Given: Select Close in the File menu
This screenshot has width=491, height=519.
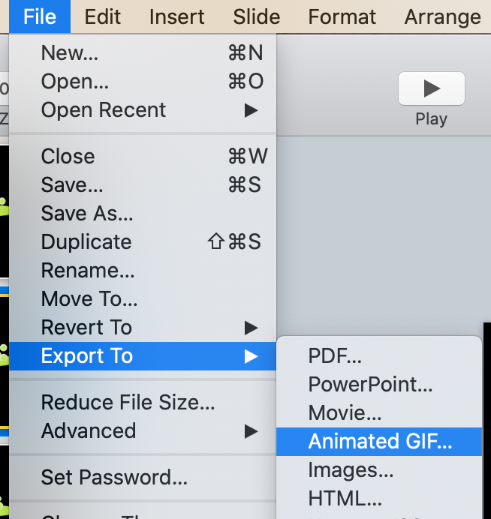Looking at the screenshot, I should tap(68, 156).
